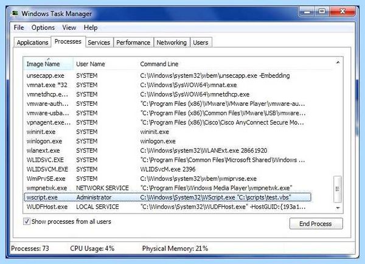The width and height of the screenshot is (365, 264).
Task: Click the LOCAL SERVICE user name cell
Action: point(97,207)
